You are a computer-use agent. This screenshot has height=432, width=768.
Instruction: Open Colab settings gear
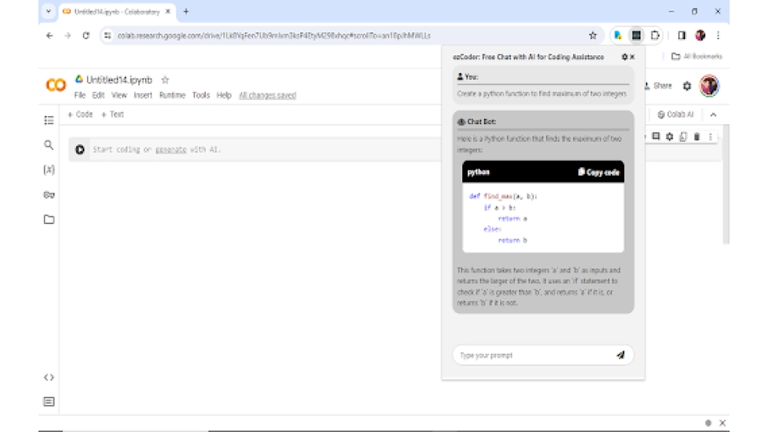click(687, 86)
